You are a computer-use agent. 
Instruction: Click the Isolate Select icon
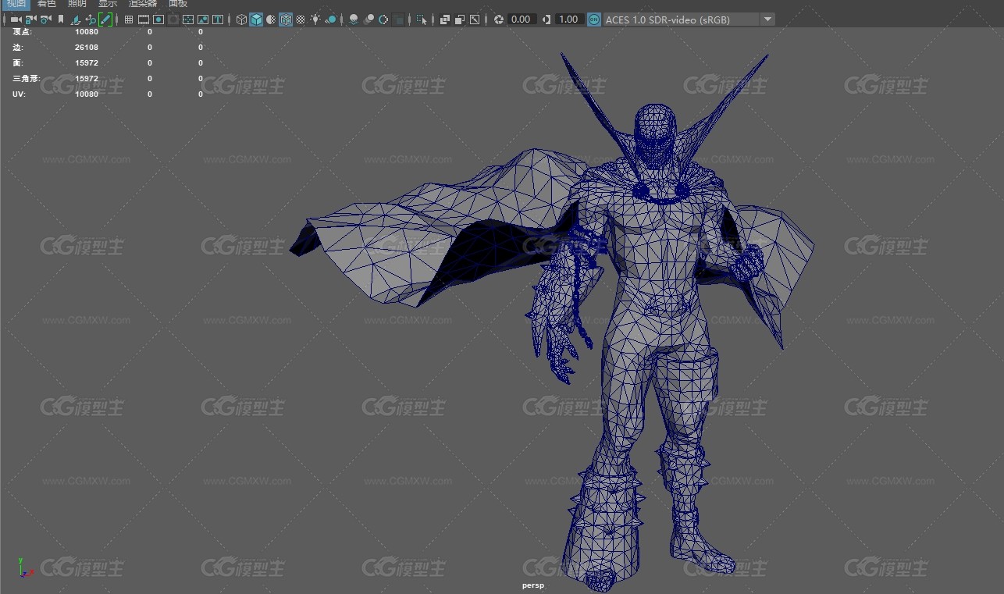(422, 20)
